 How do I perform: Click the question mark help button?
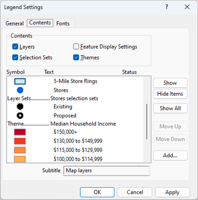pos(167,7)
